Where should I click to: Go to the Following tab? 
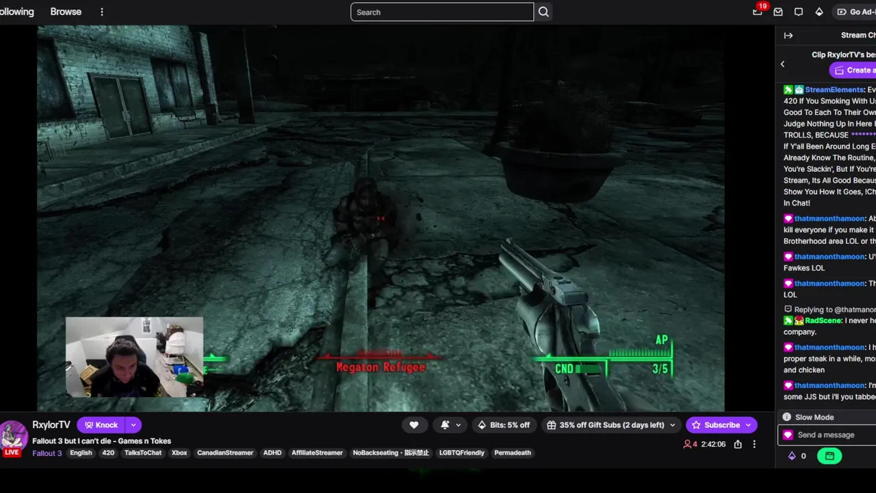coord(16,12)
